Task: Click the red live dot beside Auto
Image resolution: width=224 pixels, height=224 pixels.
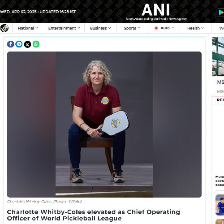Action: 156,28
